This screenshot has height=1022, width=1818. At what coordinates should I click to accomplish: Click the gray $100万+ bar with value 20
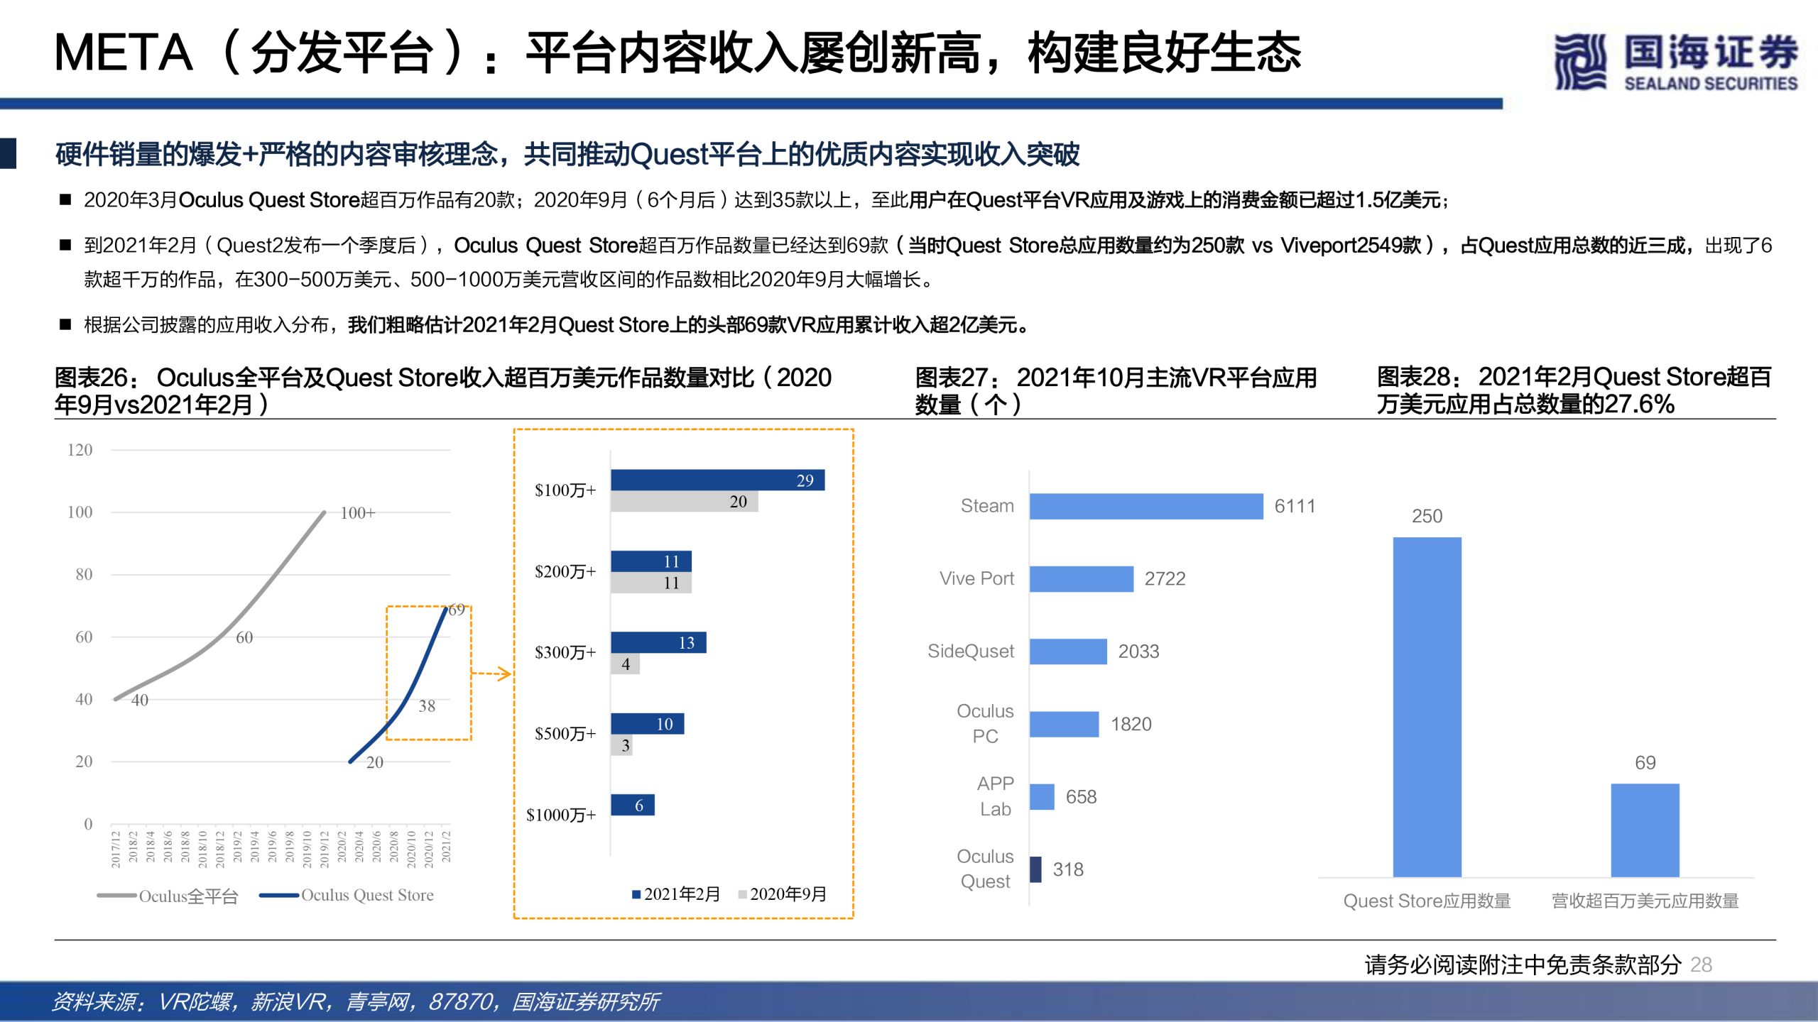point(684,501)
